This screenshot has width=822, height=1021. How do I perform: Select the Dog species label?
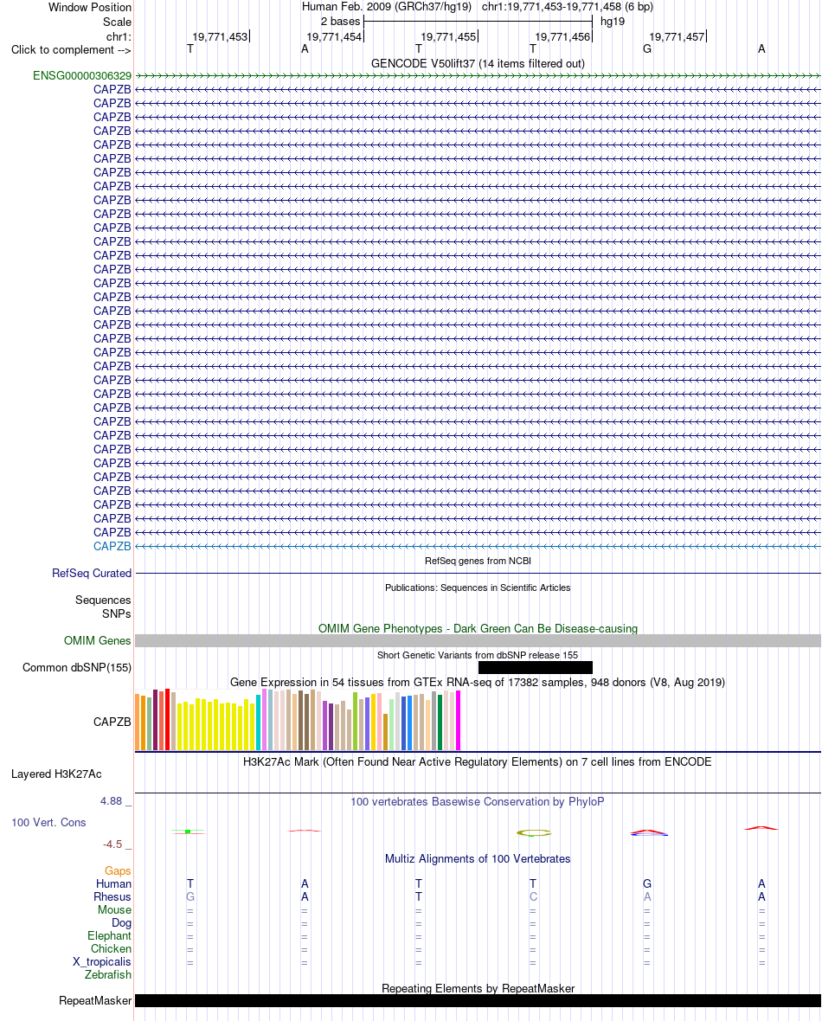coord(121,922)
